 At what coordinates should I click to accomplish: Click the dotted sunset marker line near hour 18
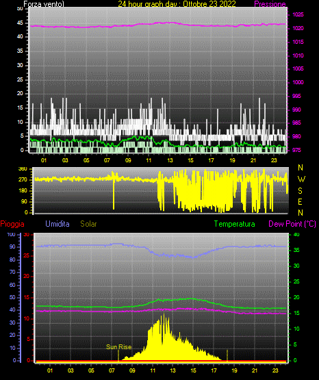(x=227, y=355)
